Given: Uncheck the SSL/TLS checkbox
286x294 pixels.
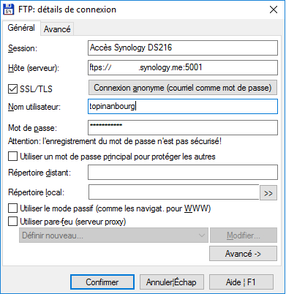Looking at the screenshot, I should click(12, 89).
